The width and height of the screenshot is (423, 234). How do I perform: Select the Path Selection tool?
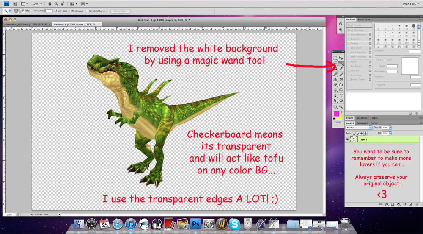pyautogui.click(x=335, y=100)
